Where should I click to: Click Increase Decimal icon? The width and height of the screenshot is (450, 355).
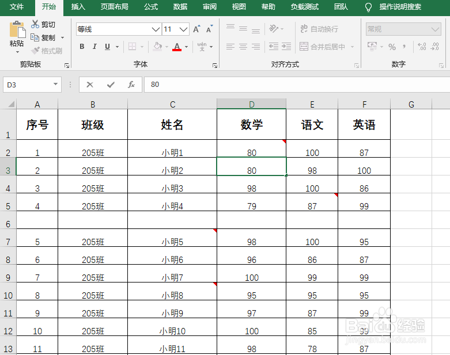click(x=422, y=47)
